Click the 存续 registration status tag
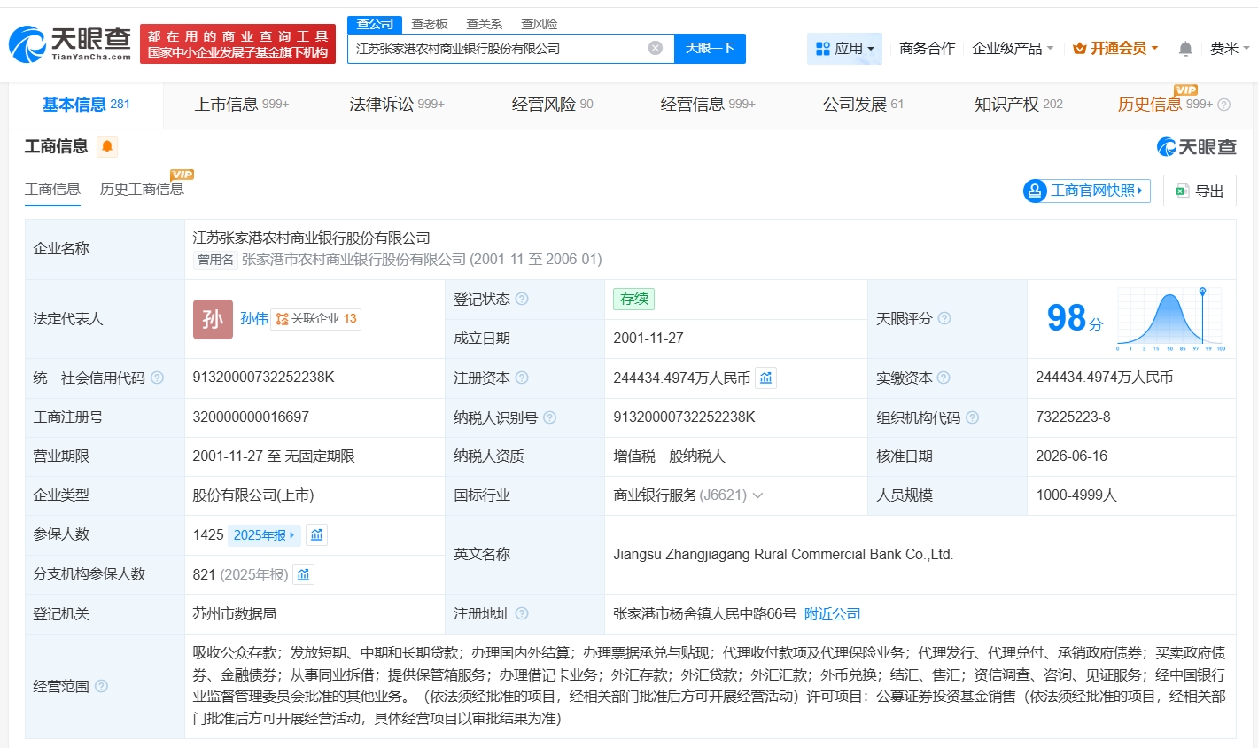Image resolution: width=1258 pixels, height=748 pixels. tap(634, 300)
